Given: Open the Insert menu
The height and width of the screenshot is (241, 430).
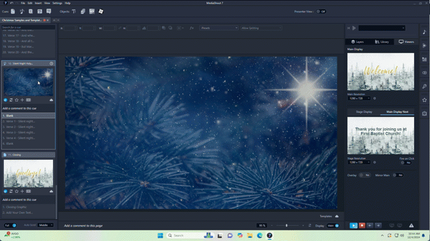Looking at the screenshot, I should tap(38, 3).
